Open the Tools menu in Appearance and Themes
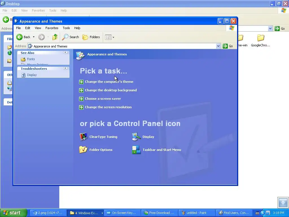The image size is (289, 217). (x=66, y=28)
